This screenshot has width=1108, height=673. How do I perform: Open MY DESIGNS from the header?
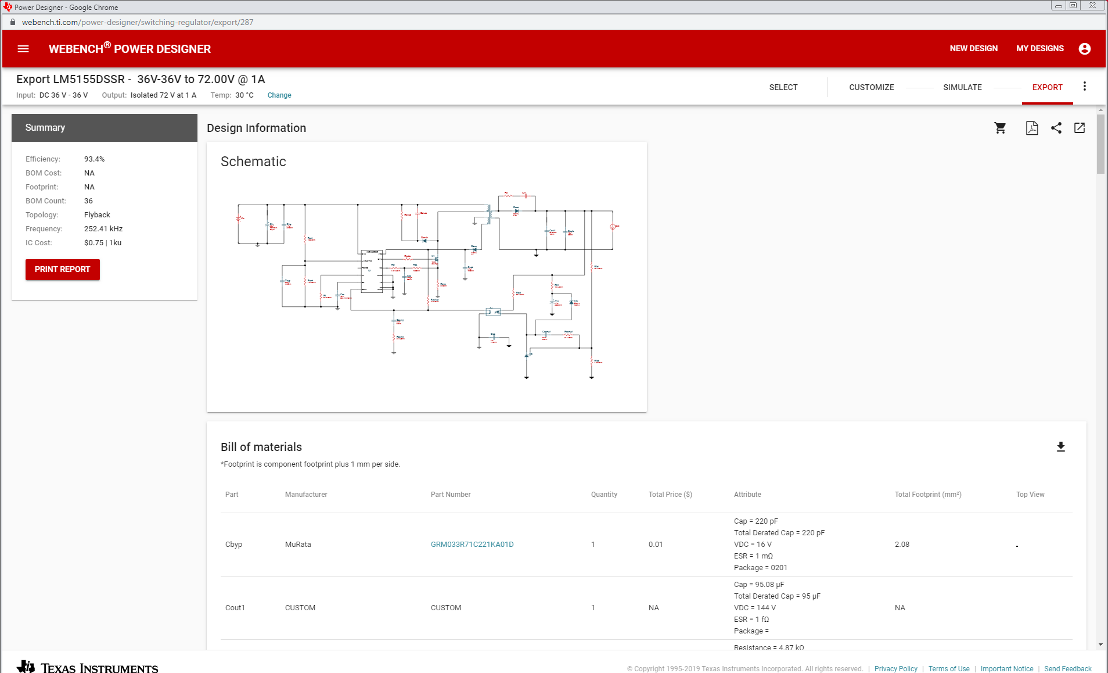coord(1039,49)
